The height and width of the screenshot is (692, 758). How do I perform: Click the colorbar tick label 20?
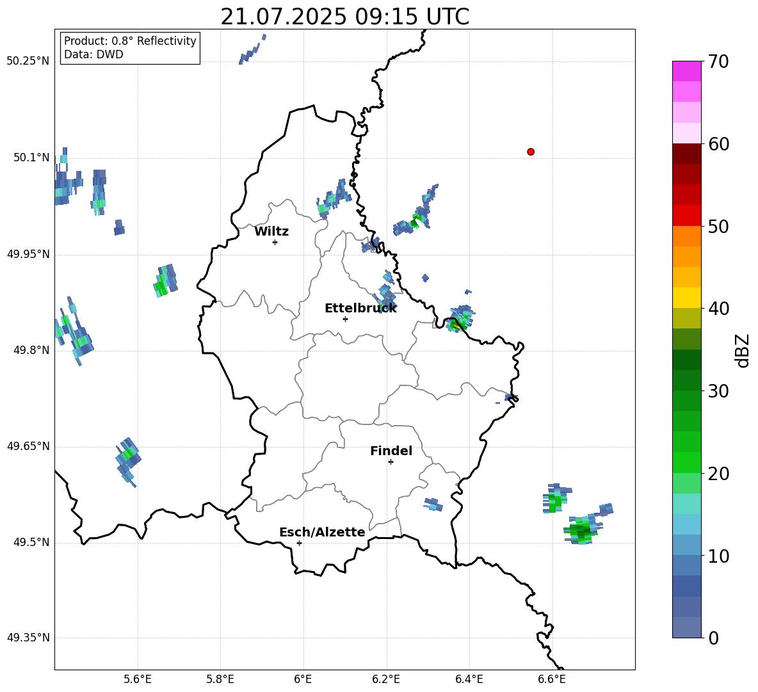tap(718, 473)
